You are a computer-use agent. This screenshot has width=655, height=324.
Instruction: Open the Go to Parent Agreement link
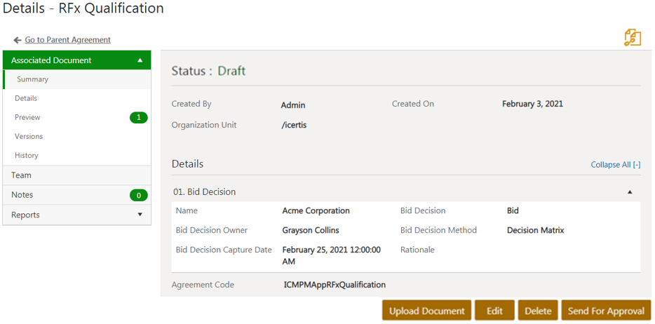[67, 40]
